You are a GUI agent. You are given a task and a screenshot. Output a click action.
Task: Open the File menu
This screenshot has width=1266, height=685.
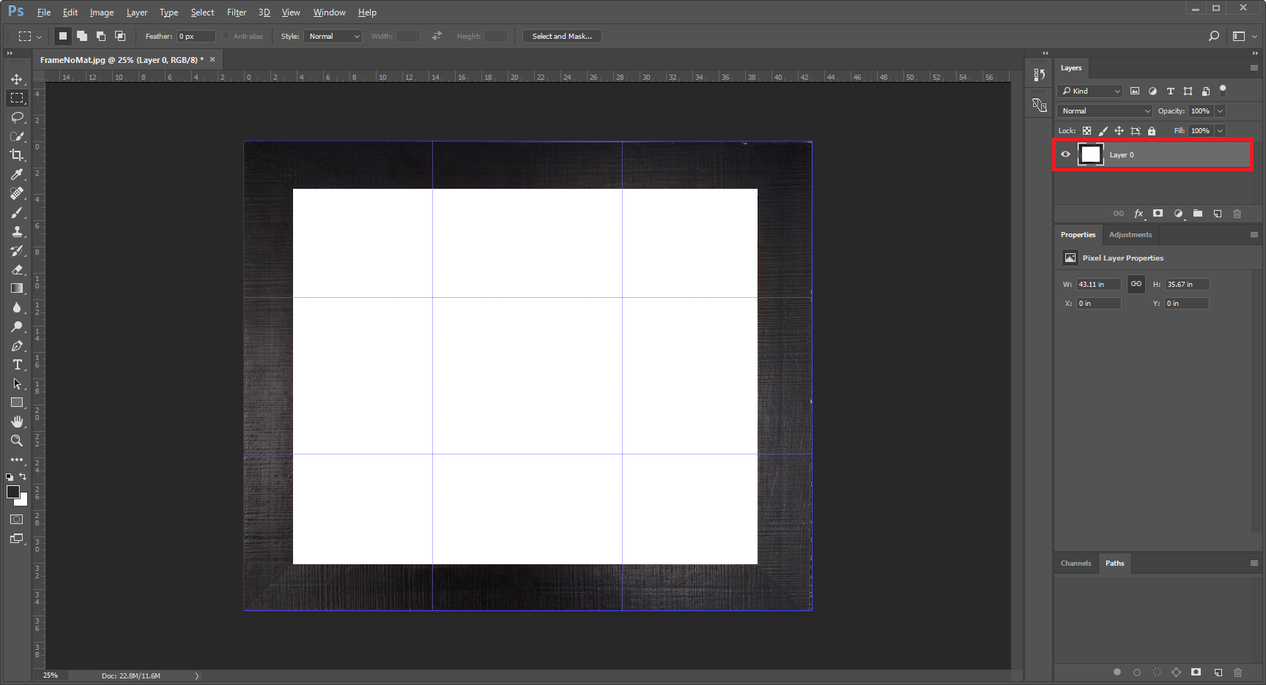(x=44, y=12)
